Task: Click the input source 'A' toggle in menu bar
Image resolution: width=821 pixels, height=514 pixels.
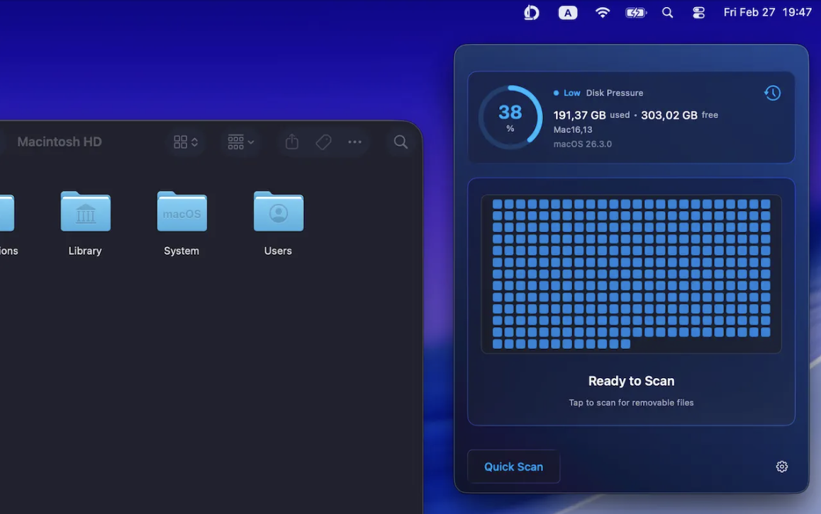Action: pos(567,12)
